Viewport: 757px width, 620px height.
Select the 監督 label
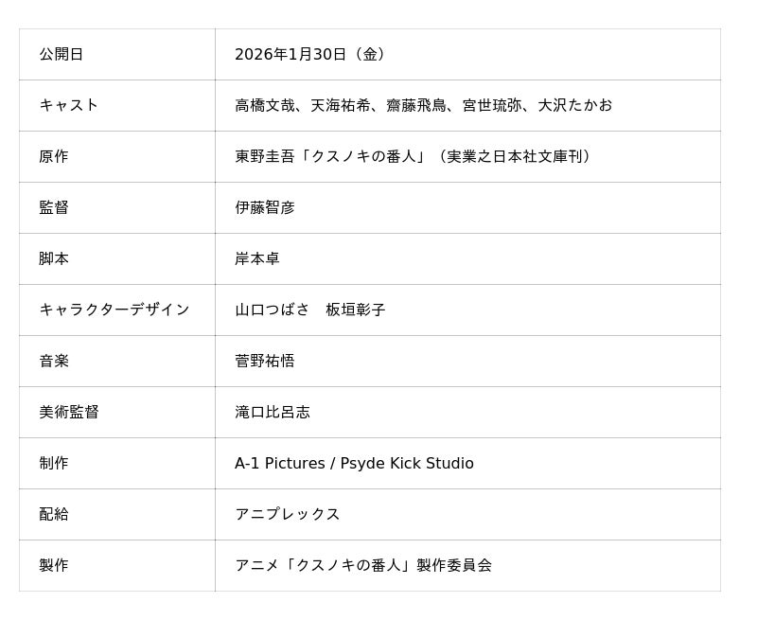[54, 207]
